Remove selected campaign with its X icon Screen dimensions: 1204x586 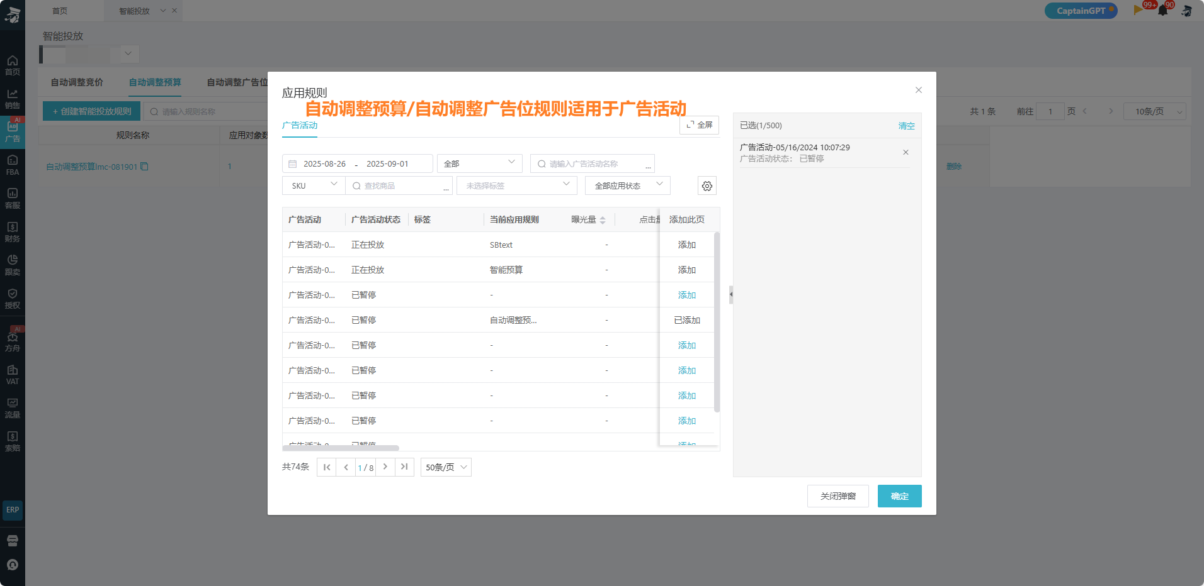point(906,152)
